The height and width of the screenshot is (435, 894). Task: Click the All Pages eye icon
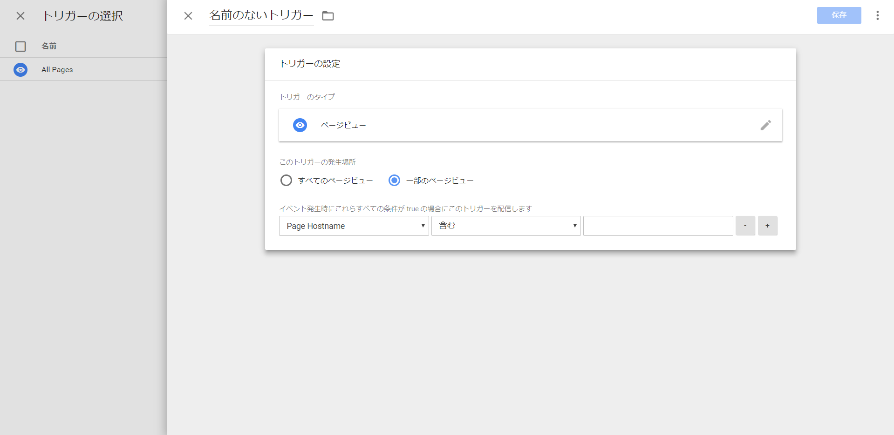coord(20,70)
